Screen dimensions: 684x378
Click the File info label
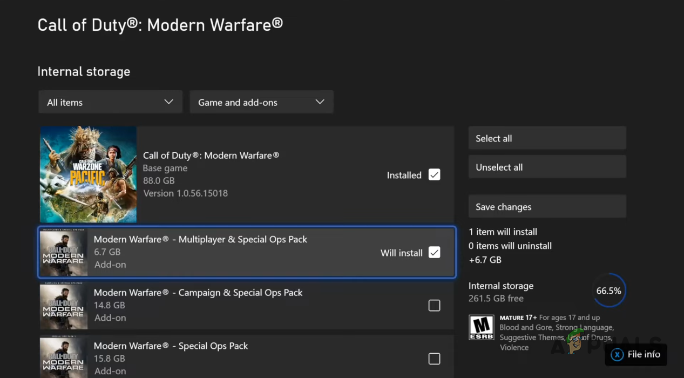tap(644, 354)
